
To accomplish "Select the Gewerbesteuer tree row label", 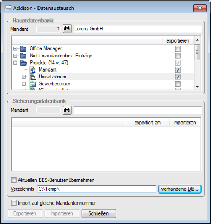I will pyautogui.click(x=54, y=84).
